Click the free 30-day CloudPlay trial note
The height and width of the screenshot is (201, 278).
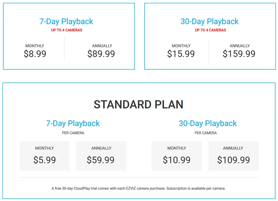(x=138, y=189)
